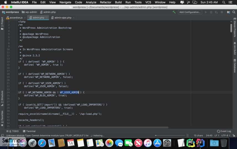This screenshot has width=237, height=149.
Task: Open the TODO tool window
Action: [x=12, y=131]
